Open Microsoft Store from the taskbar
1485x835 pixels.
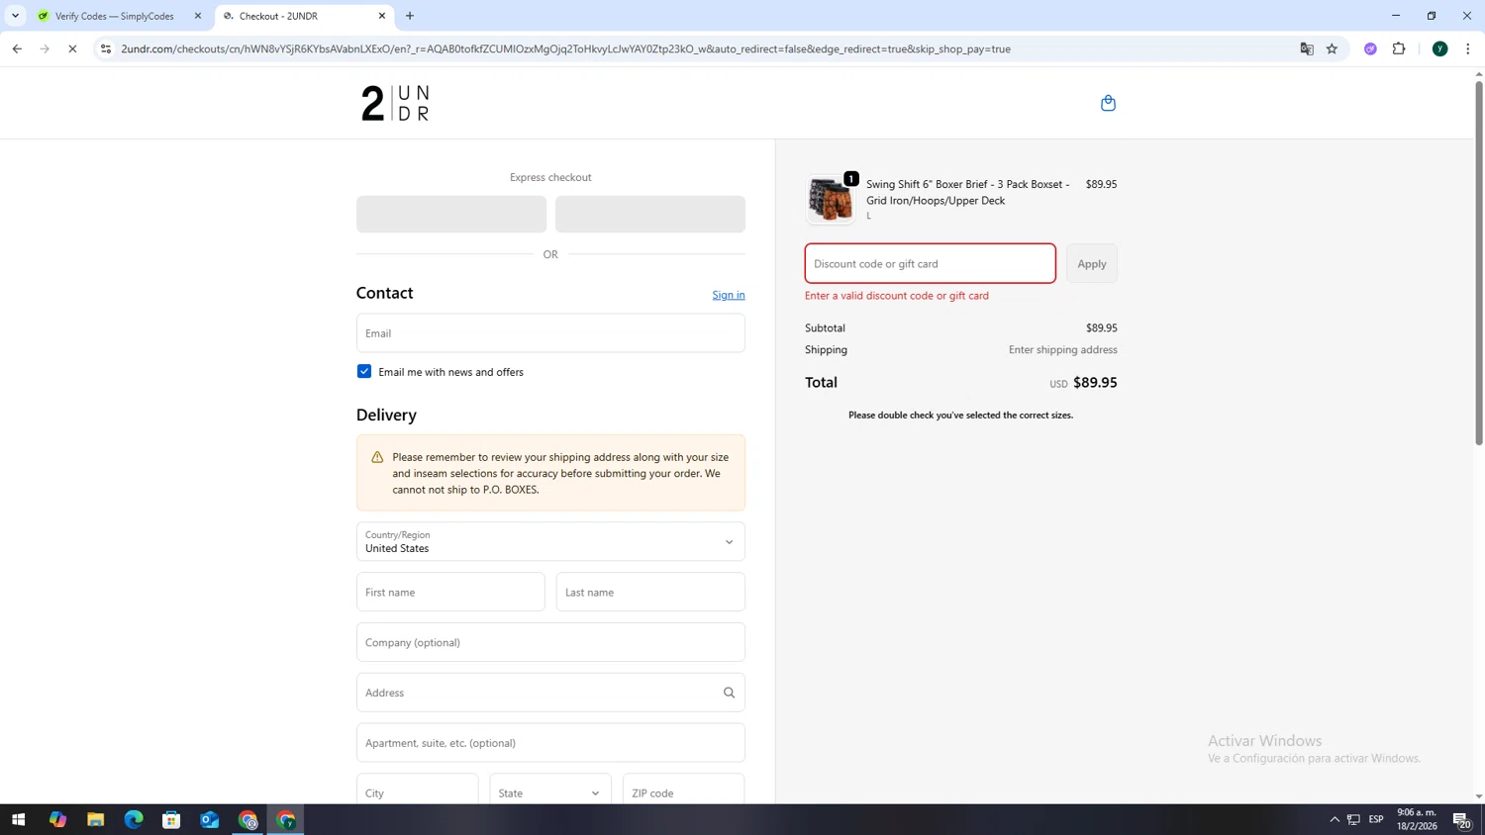[171, 819]
